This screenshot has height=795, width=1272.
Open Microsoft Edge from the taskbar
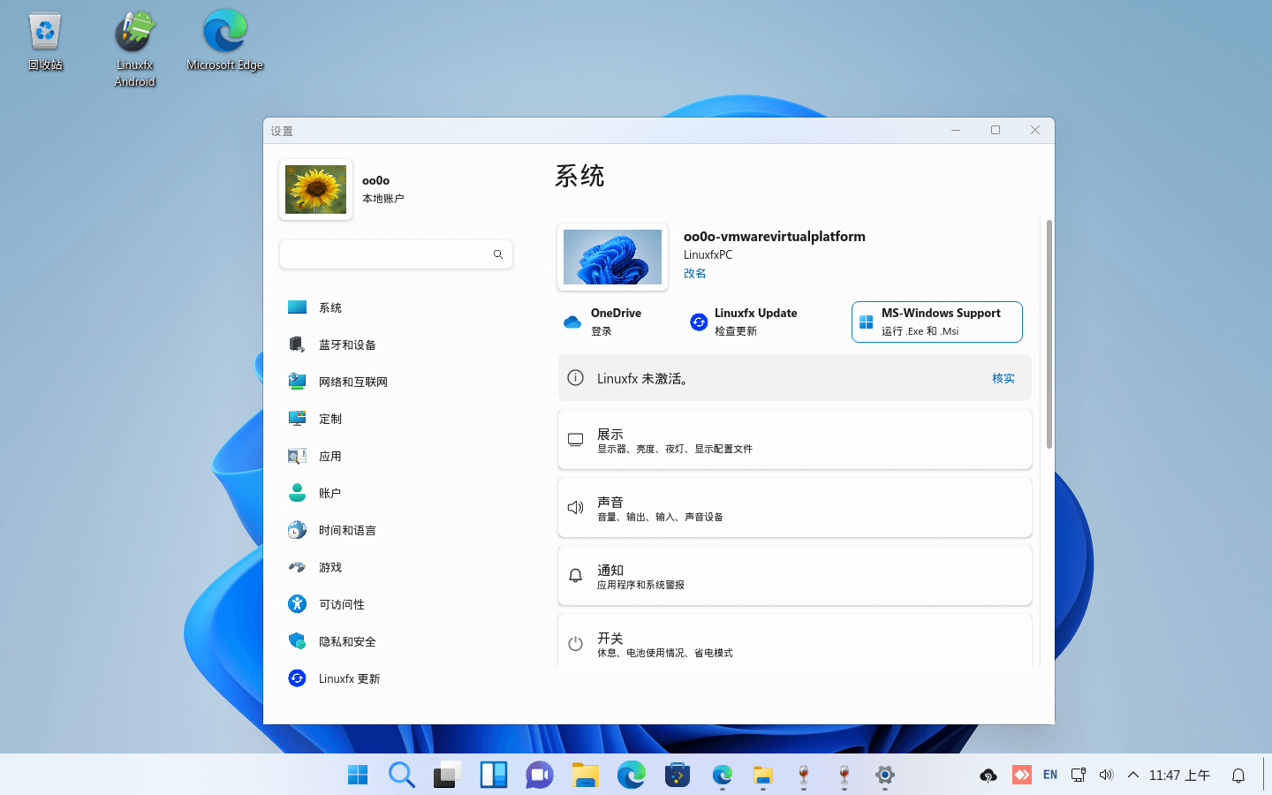[631, 775]
